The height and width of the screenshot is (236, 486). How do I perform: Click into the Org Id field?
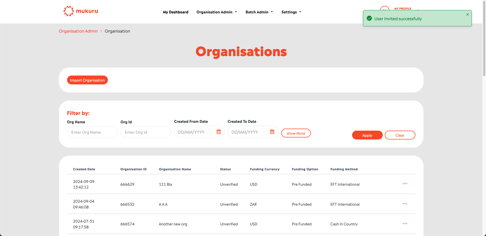pos(146,132)
